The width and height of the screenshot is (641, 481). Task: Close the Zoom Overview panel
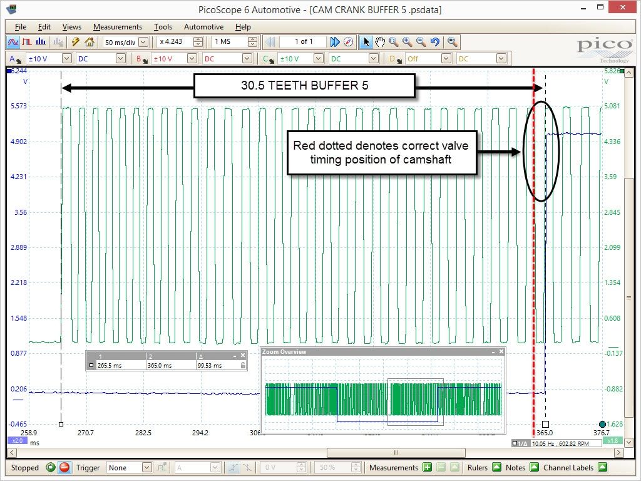point(501,352)
